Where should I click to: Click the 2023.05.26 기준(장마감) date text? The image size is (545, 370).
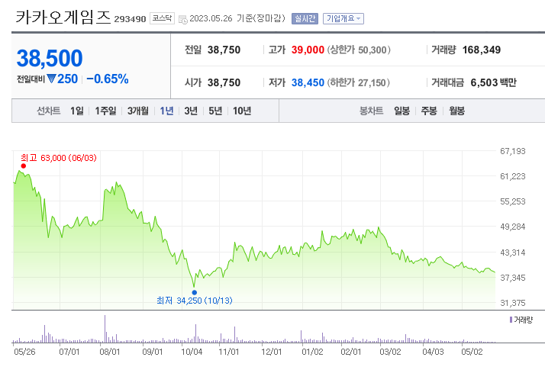coord(237,18)
